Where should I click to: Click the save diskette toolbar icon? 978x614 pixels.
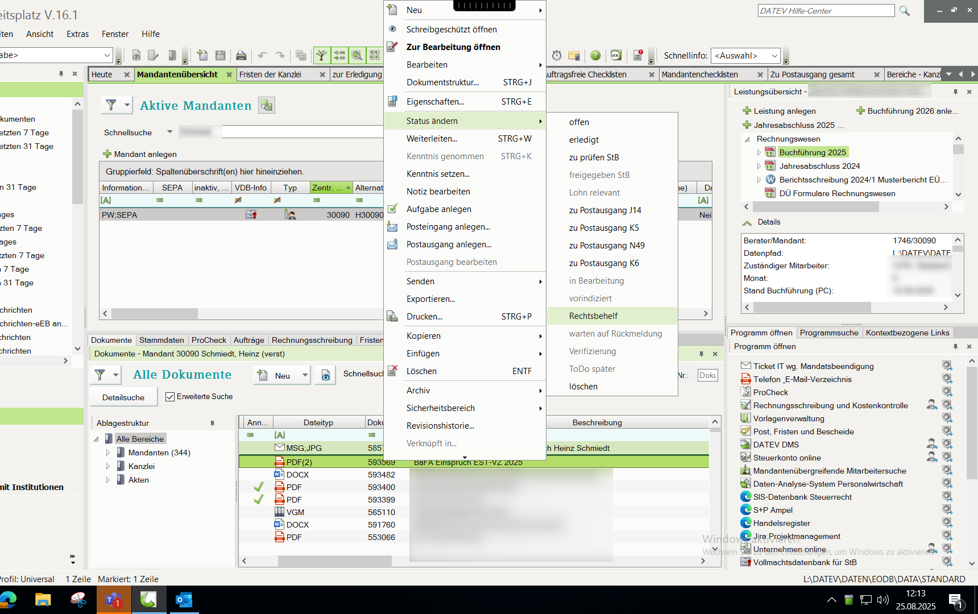(x=221, y=55)
